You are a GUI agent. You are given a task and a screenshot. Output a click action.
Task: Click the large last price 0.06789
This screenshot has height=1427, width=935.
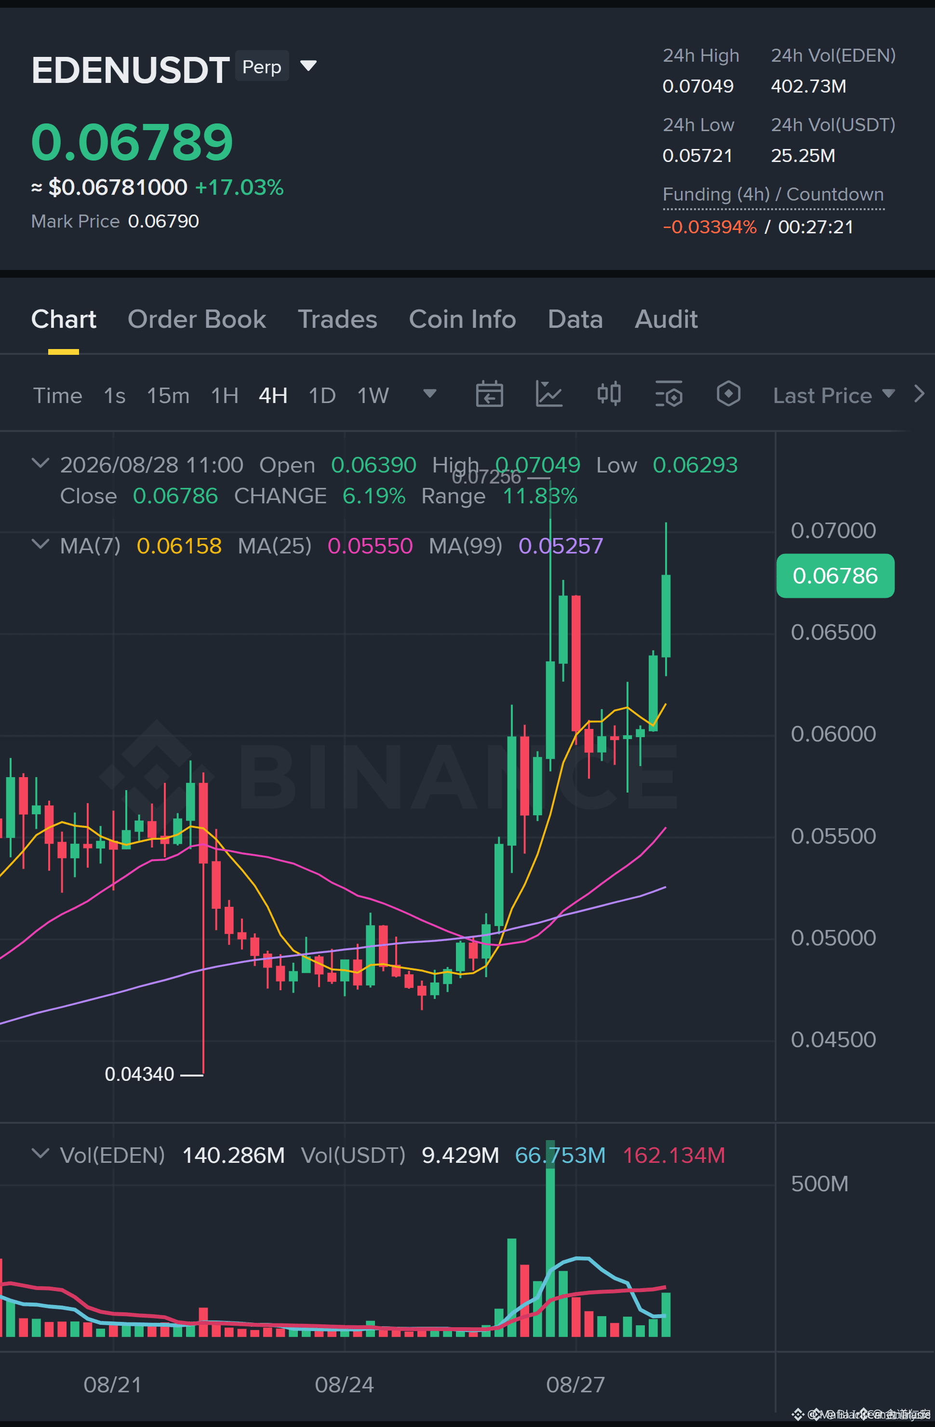coord(132,142)
